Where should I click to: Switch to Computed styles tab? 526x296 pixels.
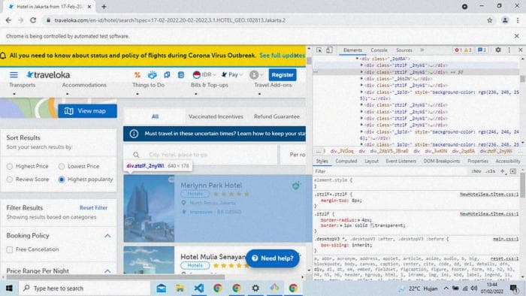point(346,162)
